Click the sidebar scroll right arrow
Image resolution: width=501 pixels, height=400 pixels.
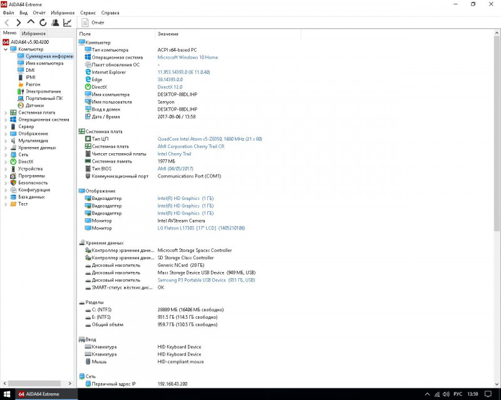(x=70, y=383)
